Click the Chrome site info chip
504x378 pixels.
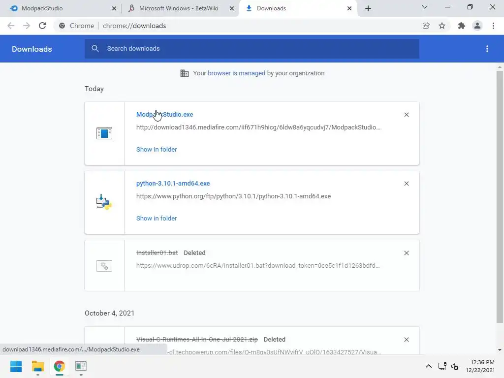[76, 26]
